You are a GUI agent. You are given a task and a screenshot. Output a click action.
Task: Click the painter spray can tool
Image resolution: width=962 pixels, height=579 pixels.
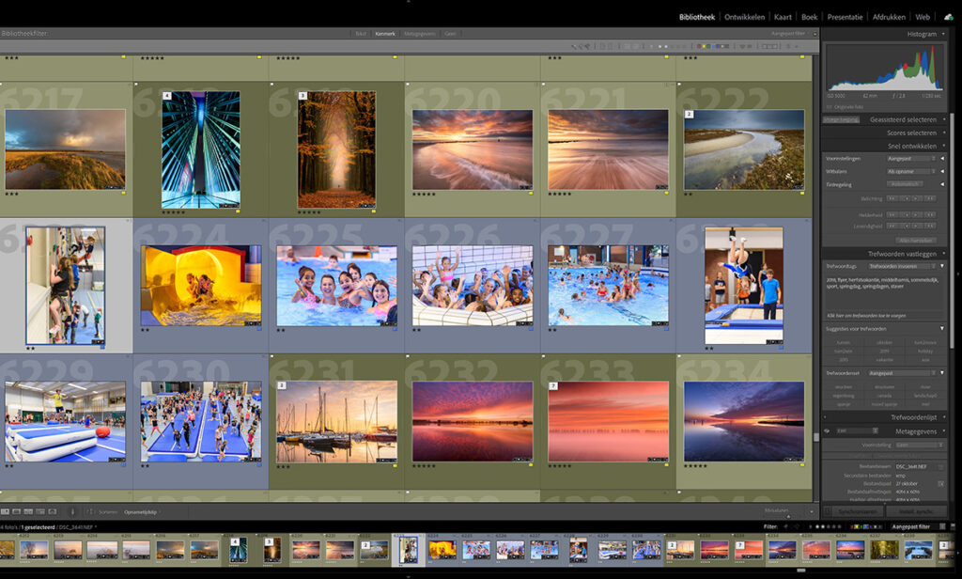(x=71, y=511)
